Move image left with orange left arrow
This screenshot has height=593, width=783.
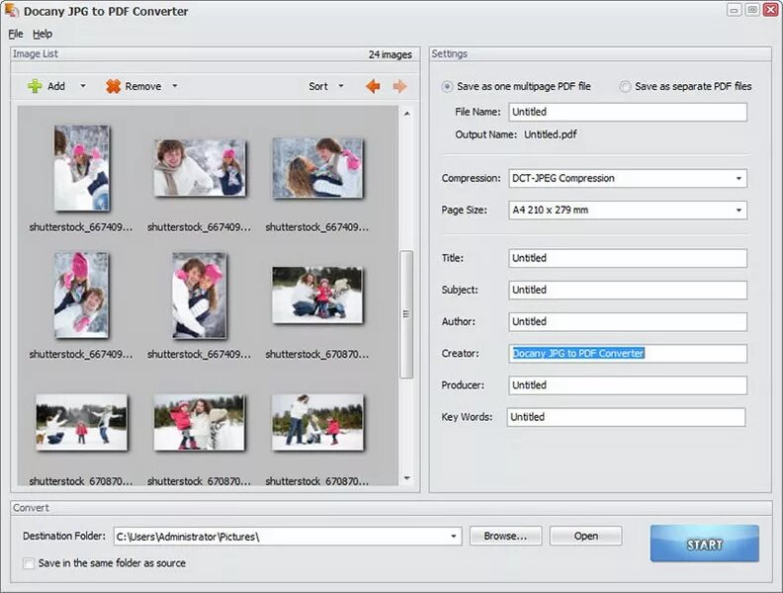click(x=373, y=86)
